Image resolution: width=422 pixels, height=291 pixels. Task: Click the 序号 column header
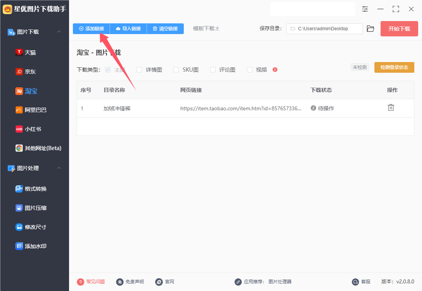click(86, 90)
